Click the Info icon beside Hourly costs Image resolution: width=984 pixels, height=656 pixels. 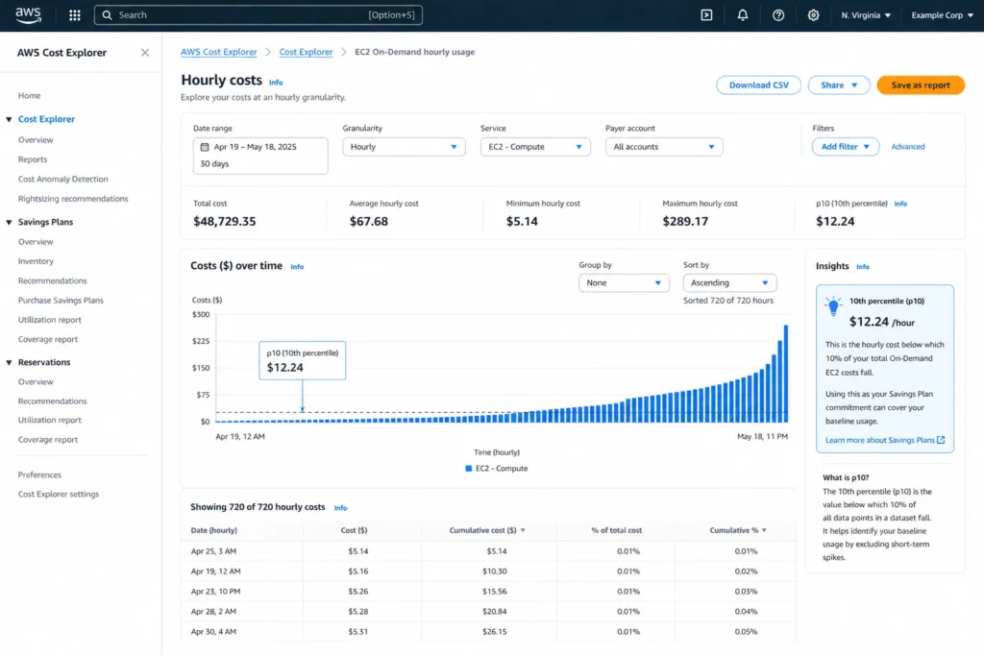coord(276,81)
